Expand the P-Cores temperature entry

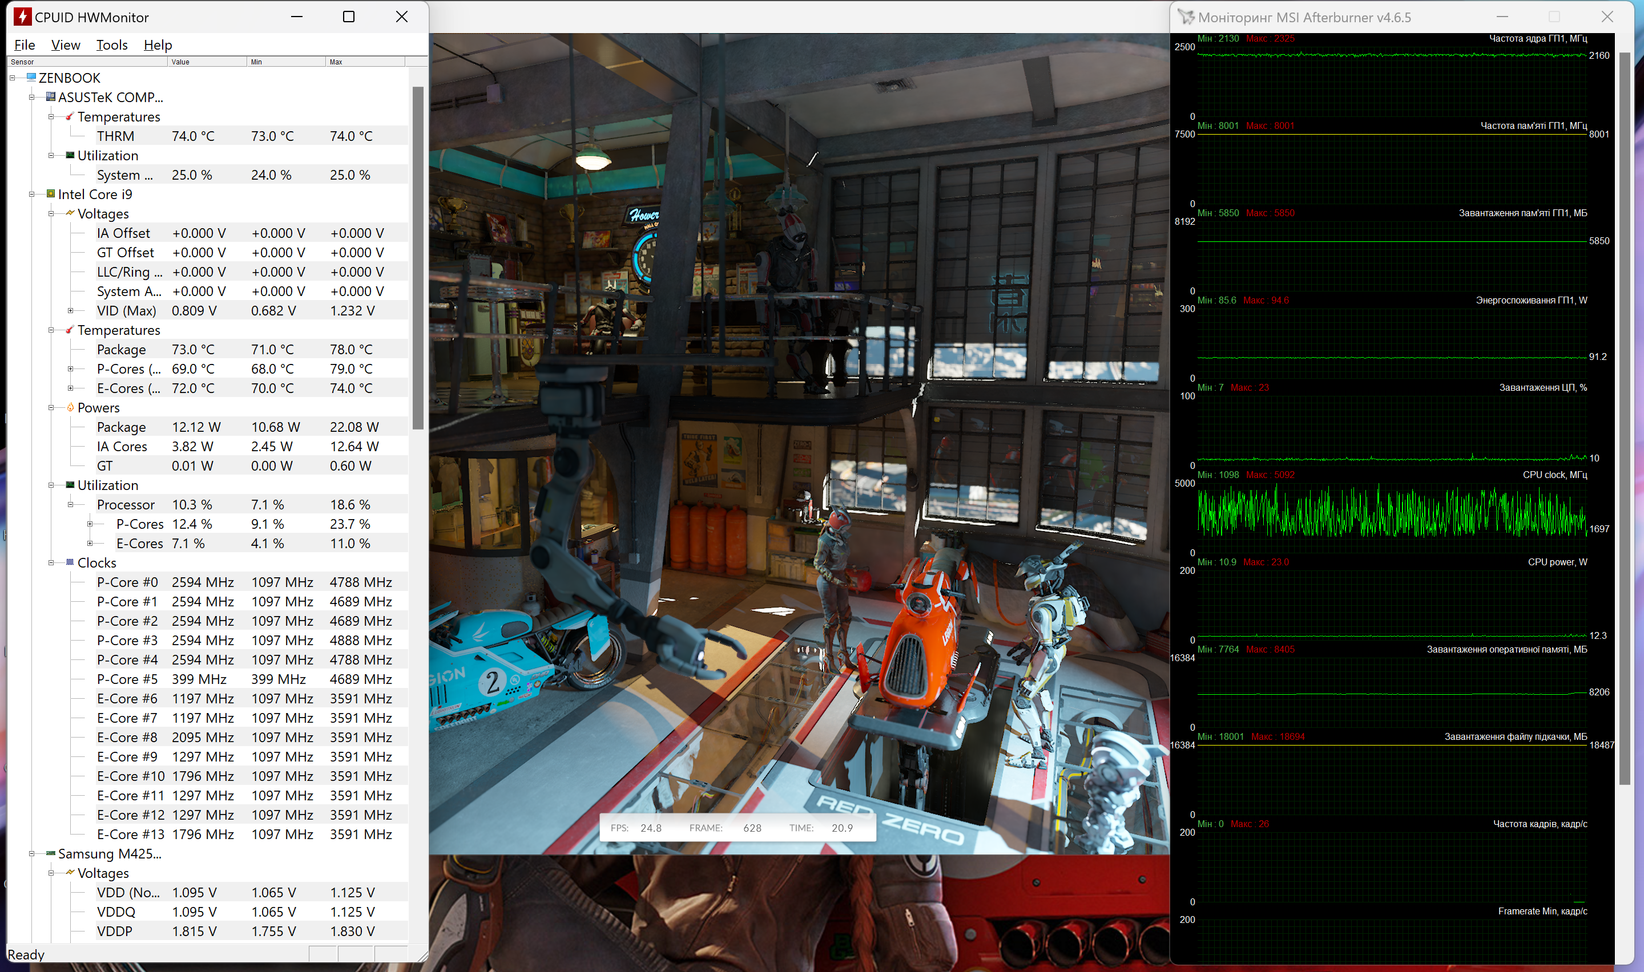[x=71, y=368]
